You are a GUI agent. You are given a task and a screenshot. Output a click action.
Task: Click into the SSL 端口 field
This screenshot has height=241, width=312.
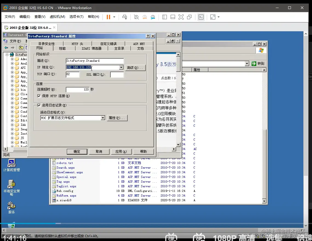point(117,75)
